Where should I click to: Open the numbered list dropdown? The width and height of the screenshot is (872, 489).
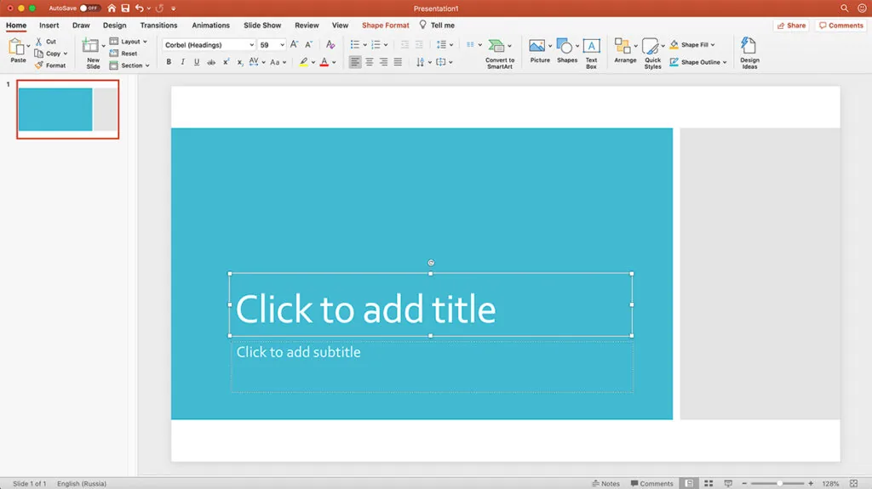(386, 45)
